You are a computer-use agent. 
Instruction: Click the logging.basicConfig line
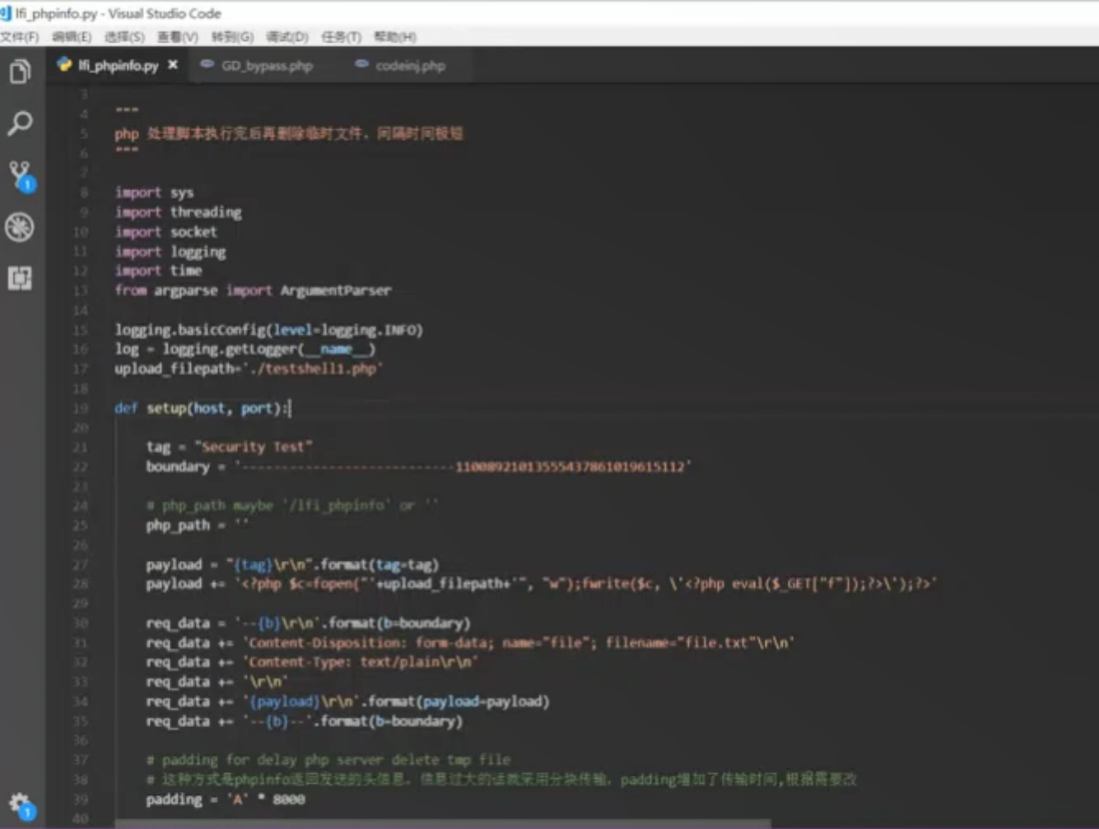click(x=268, y=330)
